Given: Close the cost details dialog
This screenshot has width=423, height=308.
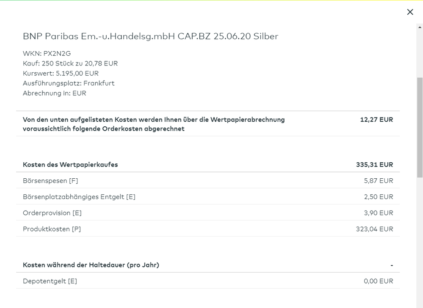Looking at the screenshot, I should click(x=409, y=12).
